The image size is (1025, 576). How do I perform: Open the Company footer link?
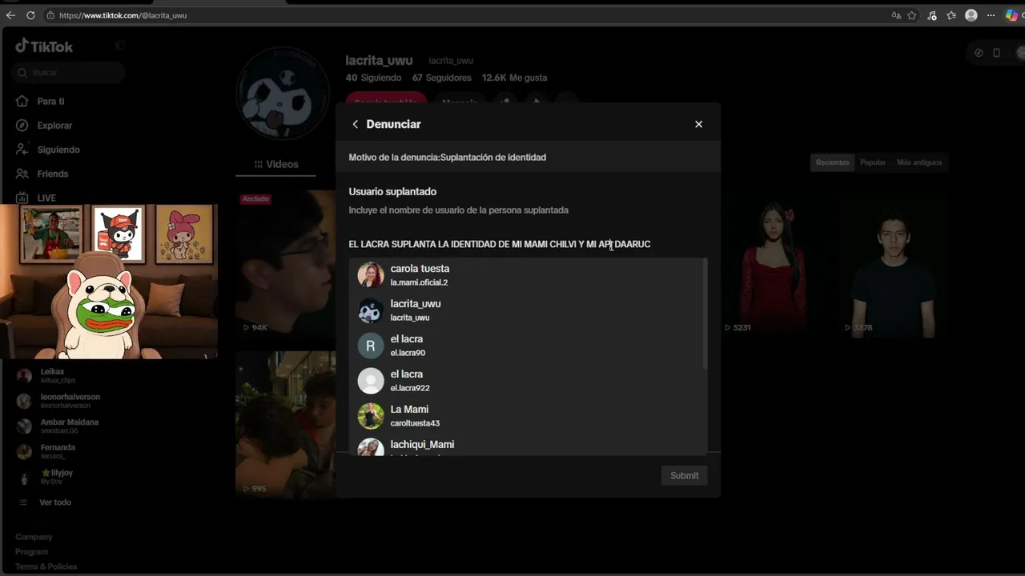[34, 537]
